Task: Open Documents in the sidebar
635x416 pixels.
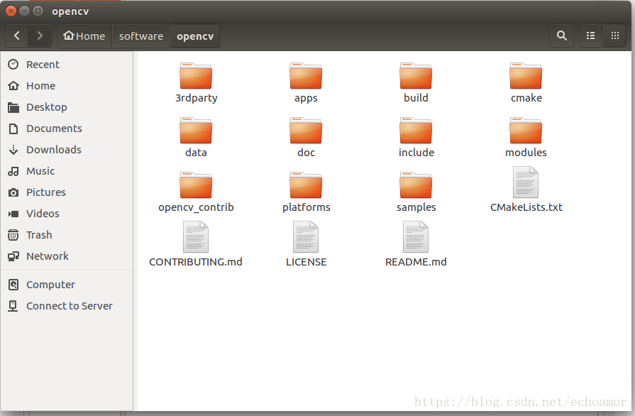Action: point(67,128)
